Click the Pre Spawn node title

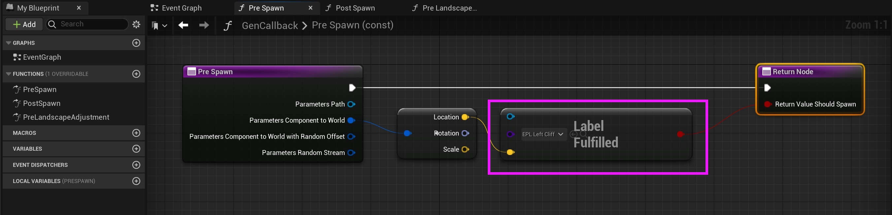pyautogui.click(x=215, y=72)
